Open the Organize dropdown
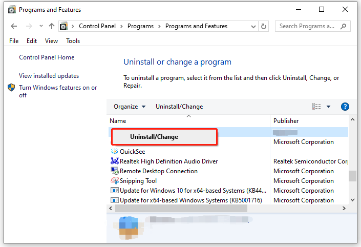This screenshot has width=361, height=247. (130, 107)
